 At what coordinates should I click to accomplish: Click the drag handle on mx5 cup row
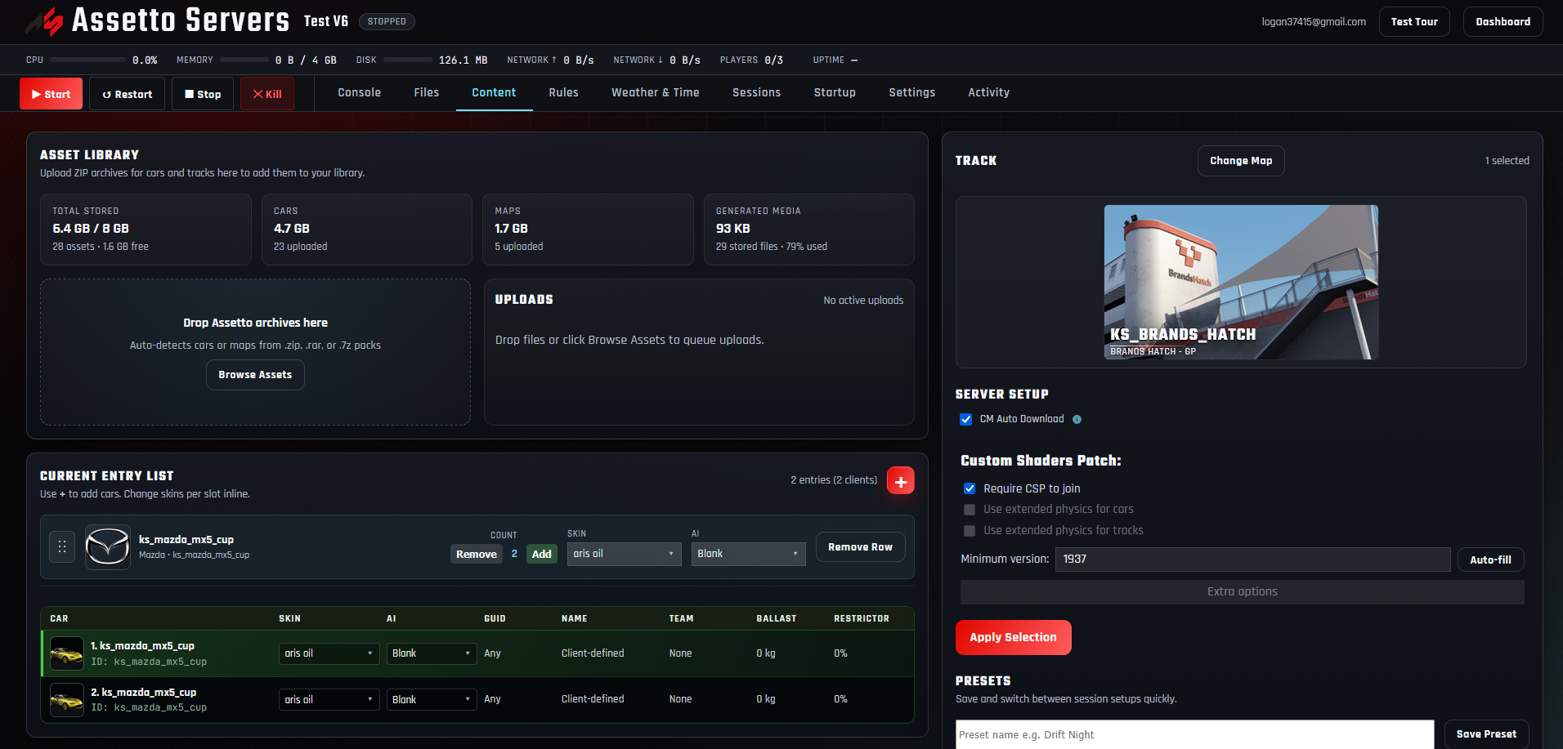coord(62,546)
